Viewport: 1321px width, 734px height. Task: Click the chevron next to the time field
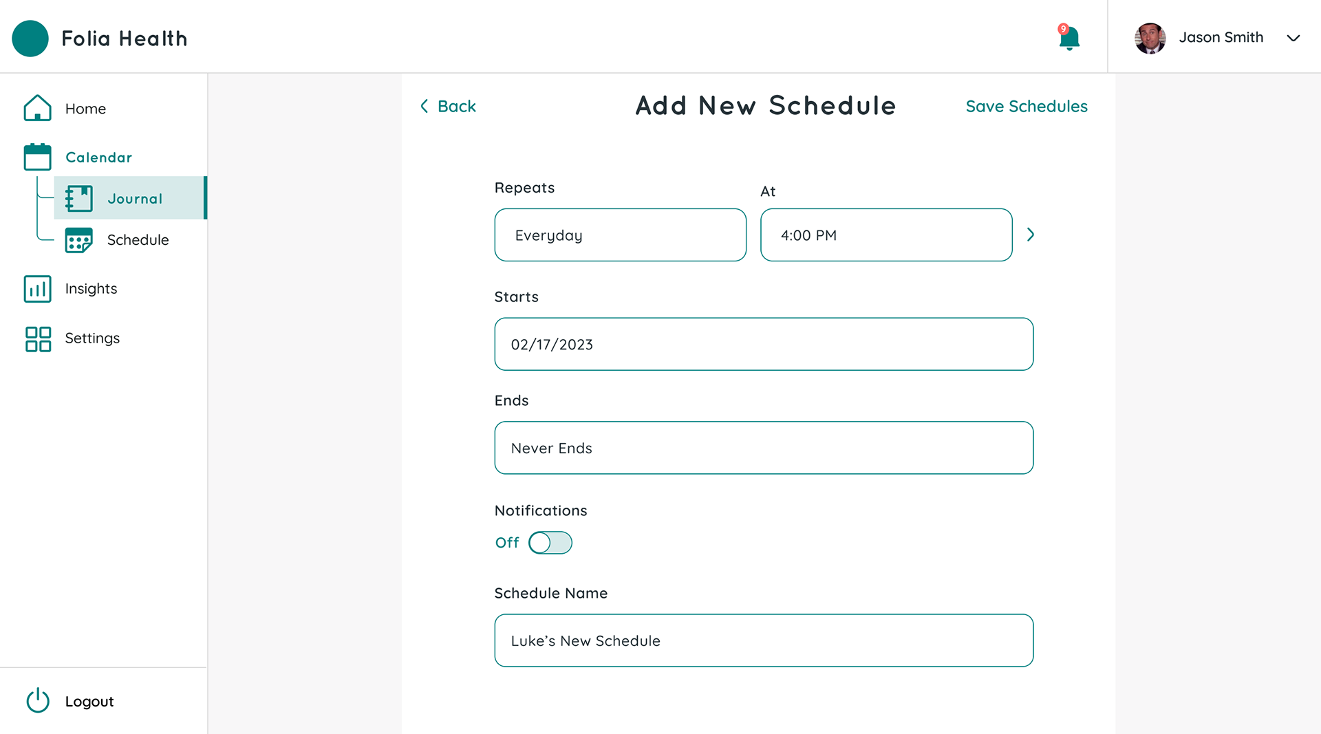(1030, 235)
